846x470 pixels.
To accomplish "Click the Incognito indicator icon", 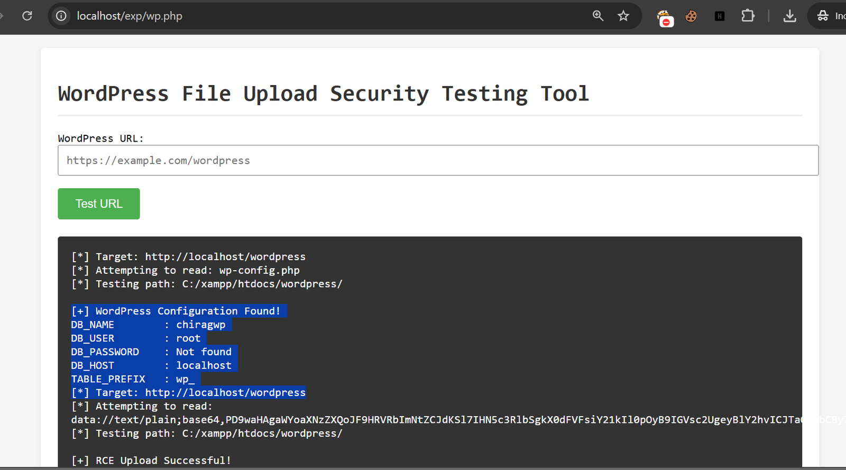I will point(823,16).
